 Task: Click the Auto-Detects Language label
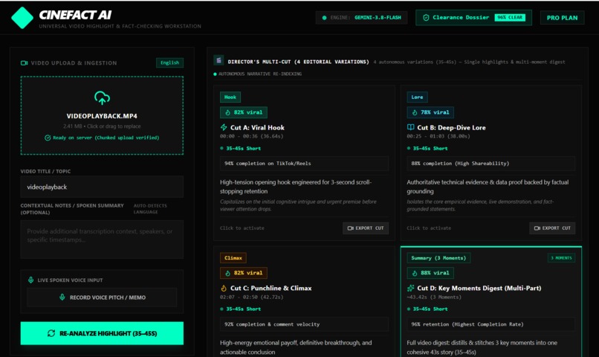point(150,209)
